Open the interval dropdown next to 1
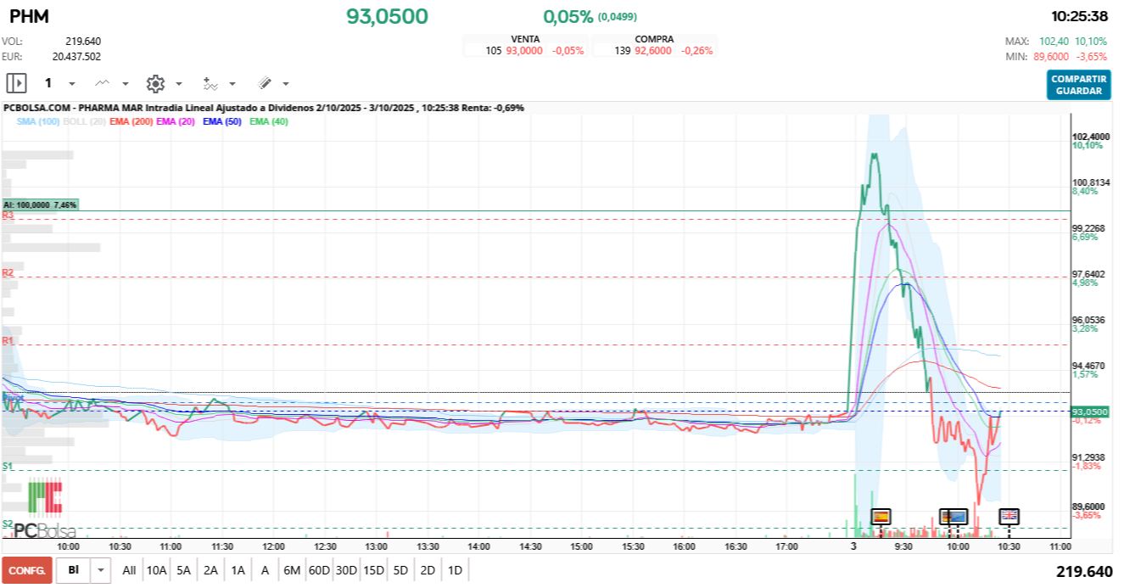The image size is (1124, 588). pyautogui.click(x=72, y=84)
